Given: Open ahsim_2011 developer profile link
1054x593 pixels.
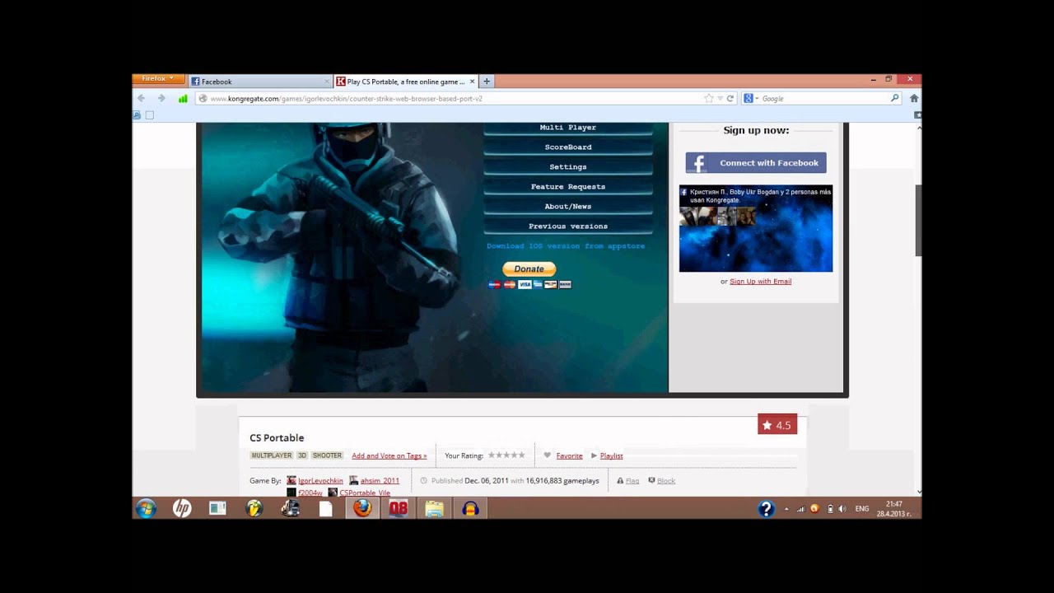Looking at the screenshot, I should tap(380, 481).
